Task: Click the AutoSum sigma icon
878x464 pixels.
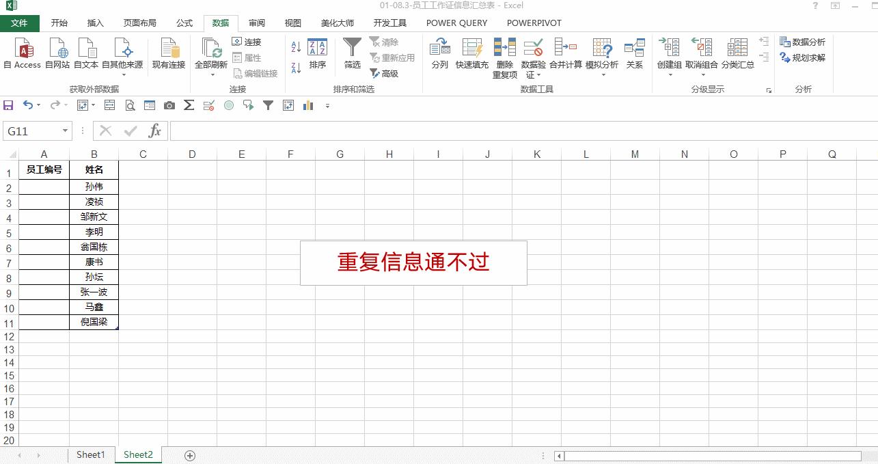Action: 189,105
